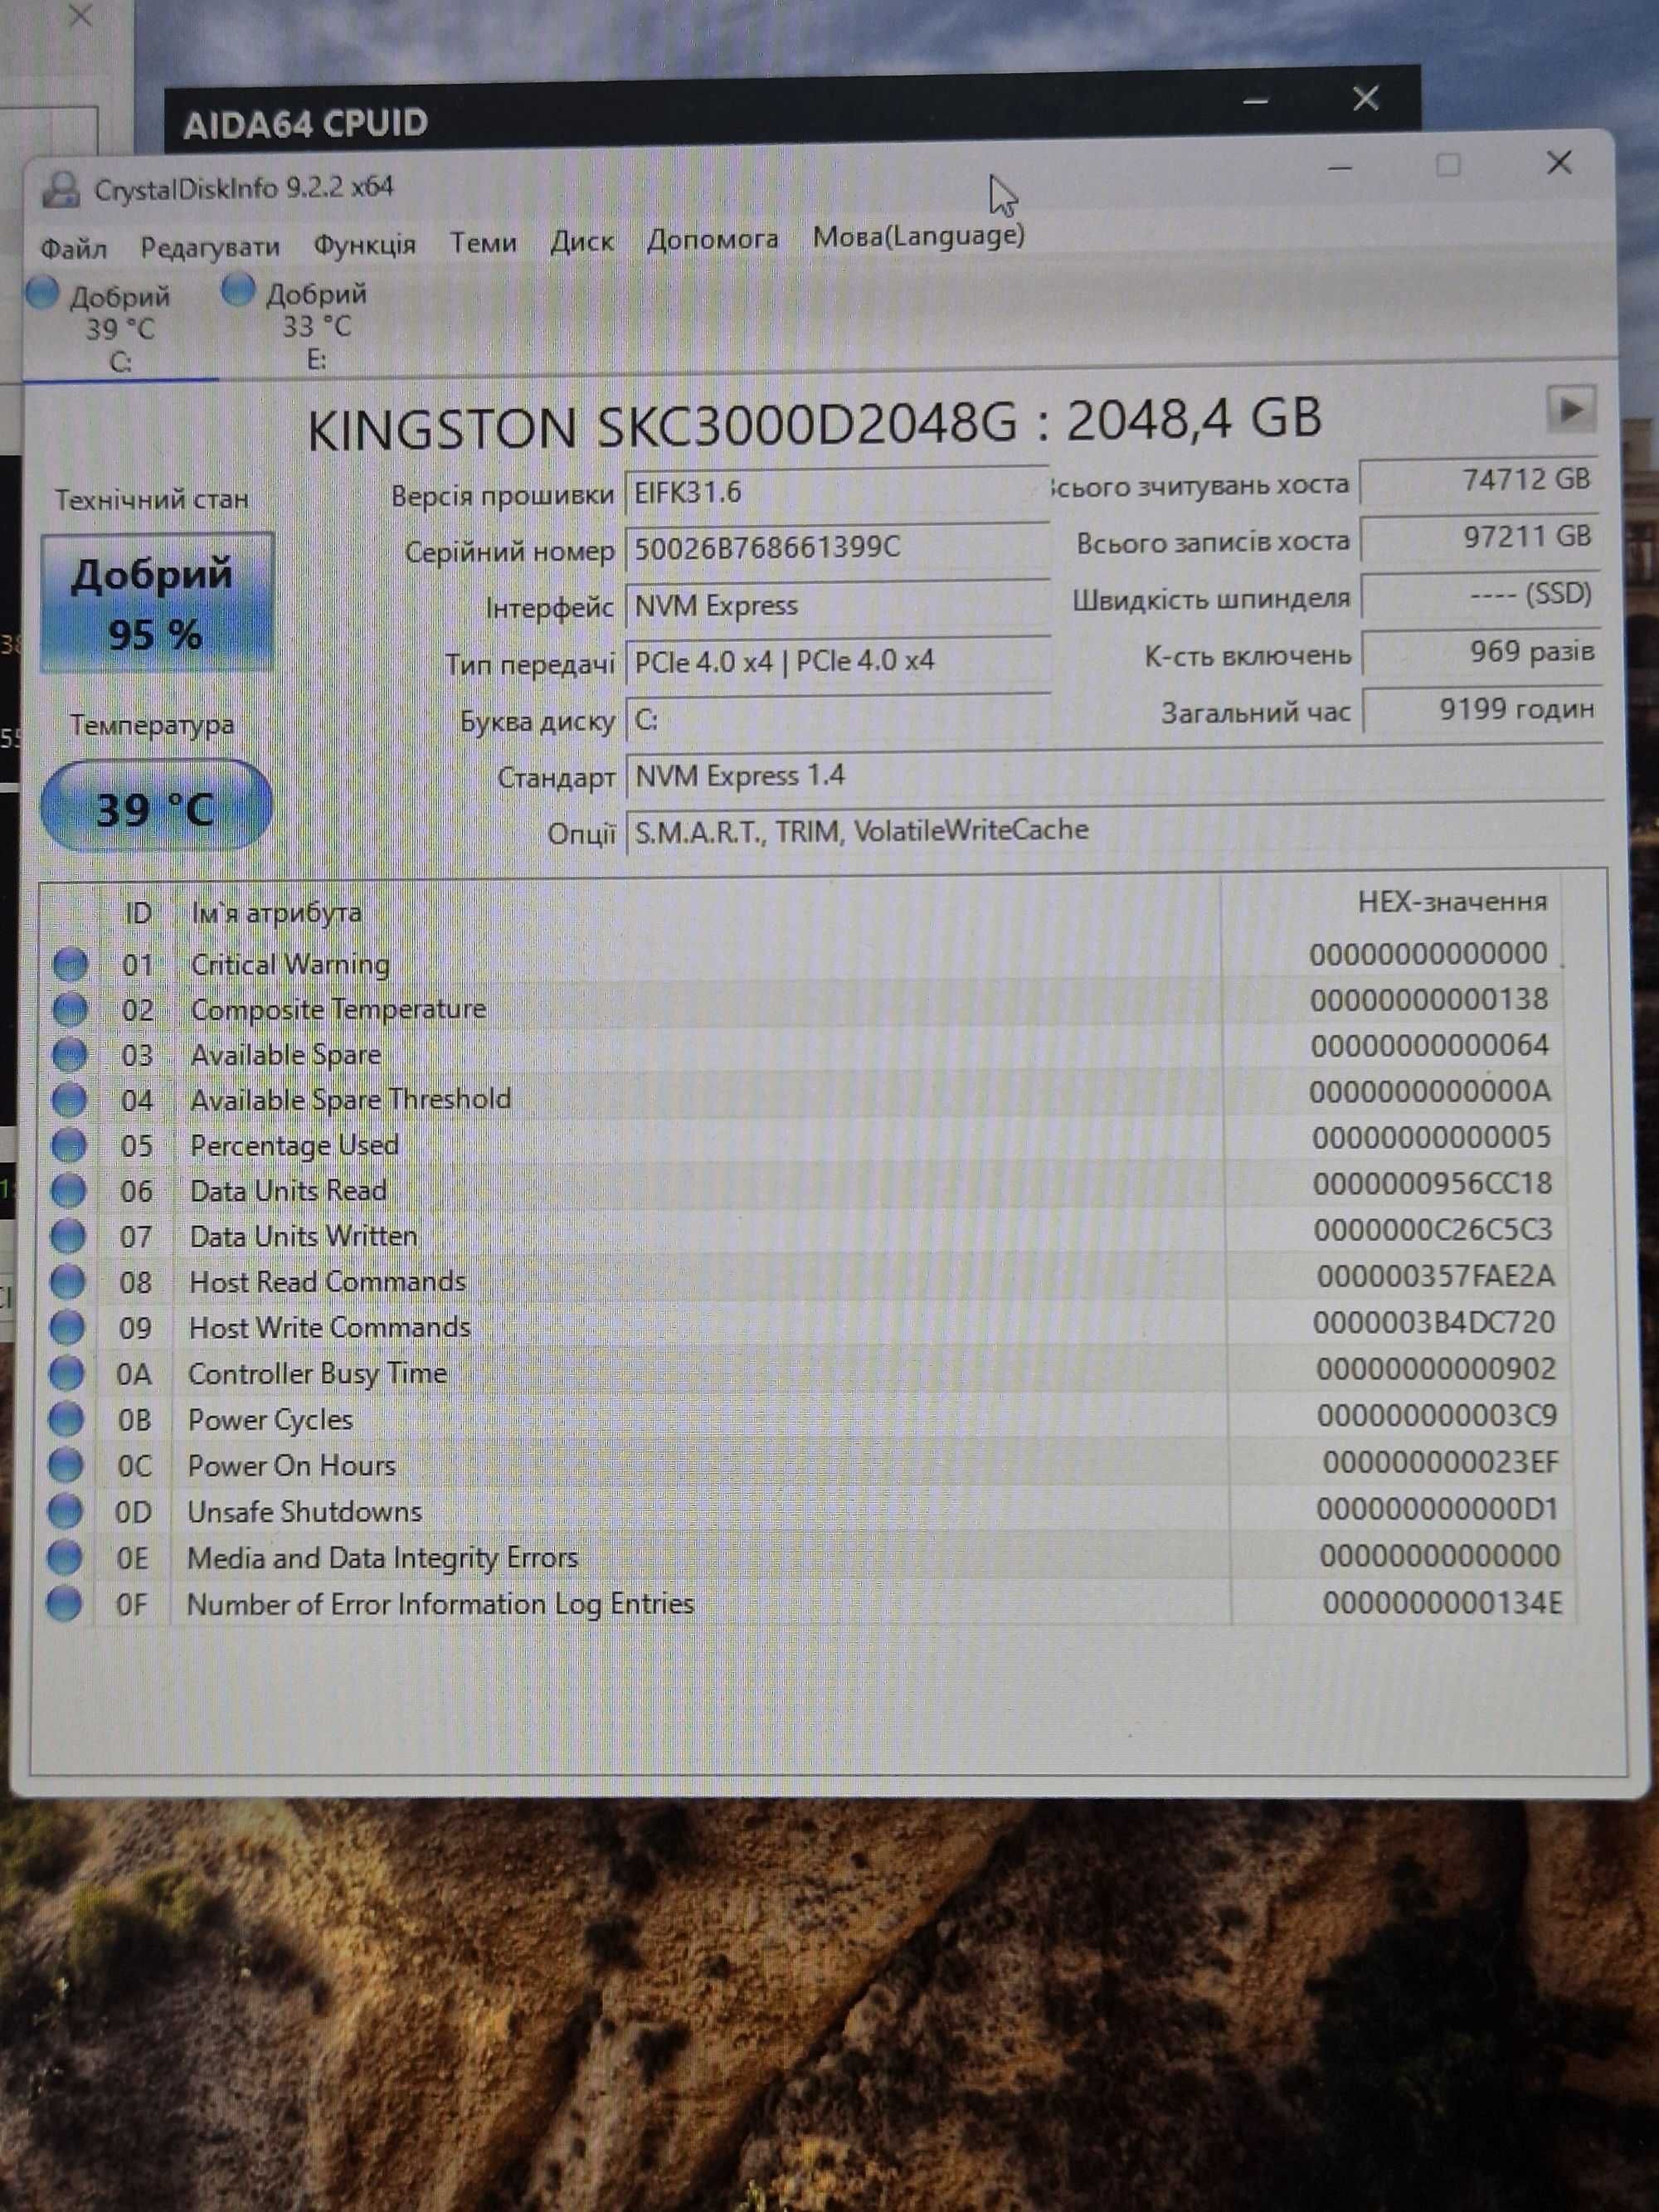Close the partially visible window at top left

[79, 17]
